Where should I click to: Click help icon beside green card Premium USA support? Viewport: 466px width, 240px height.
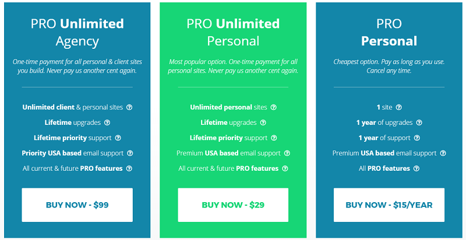coord(287,153)
